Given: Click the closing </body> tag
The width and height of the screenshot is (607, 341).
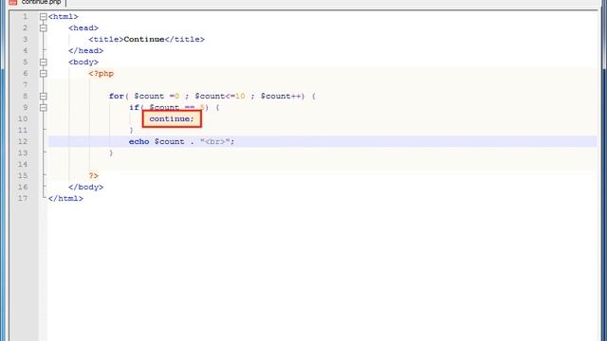Looking at the screenshot, I should (x=86, y=187).
